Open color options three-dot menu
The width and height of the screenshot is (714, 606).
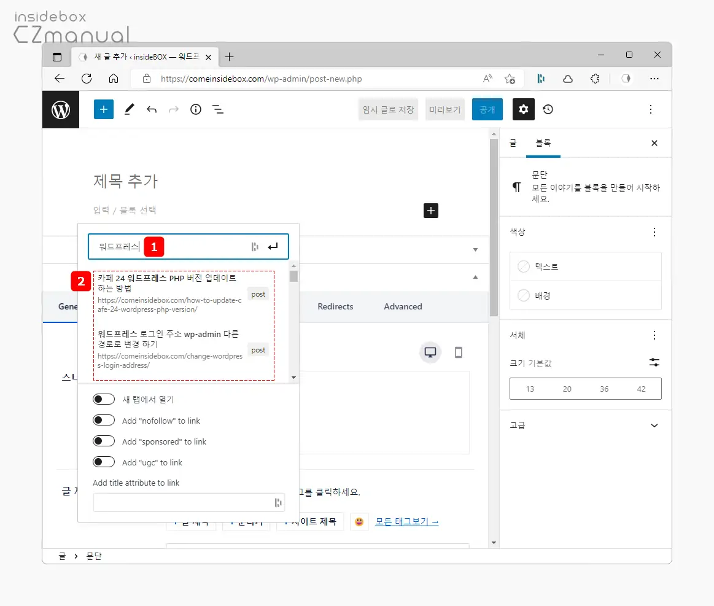tap(654, 232)
